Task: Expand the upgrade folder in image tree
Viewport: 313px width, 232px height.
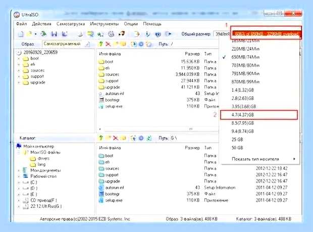Action: [19, 83]
